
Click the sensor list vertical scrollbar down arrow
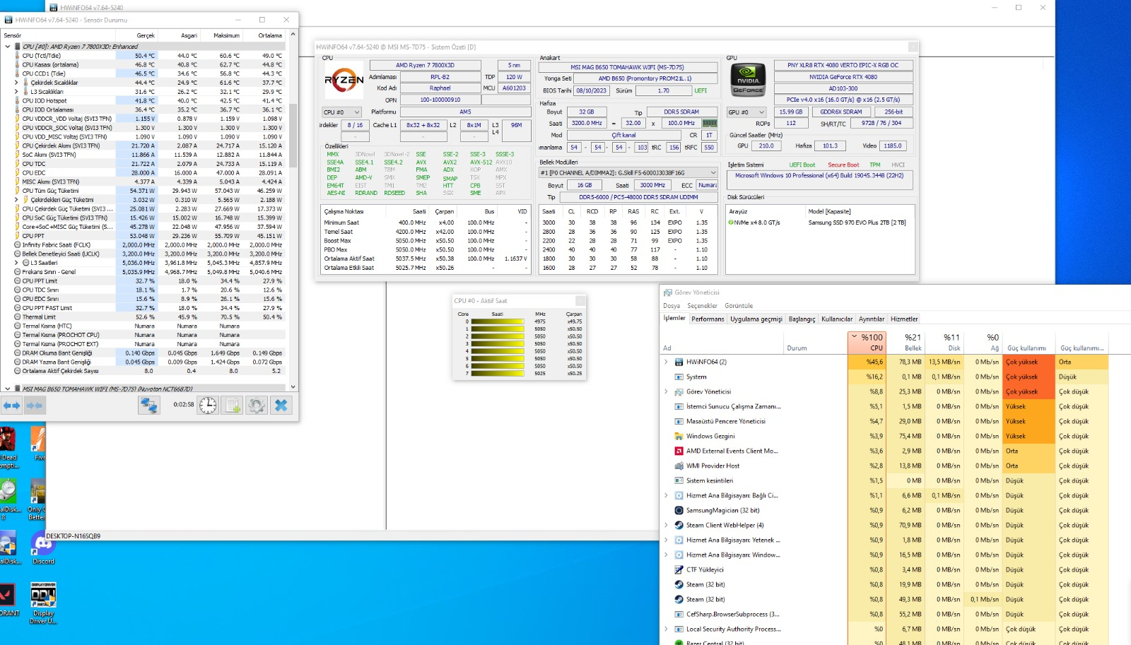click(293, 387)
